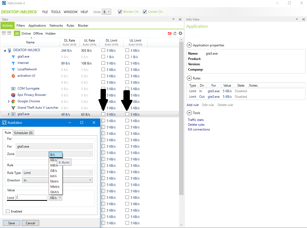Check the DL Limit box for activation UI
The width and height of the screenshot is (307, 228).
coord(103,76)
